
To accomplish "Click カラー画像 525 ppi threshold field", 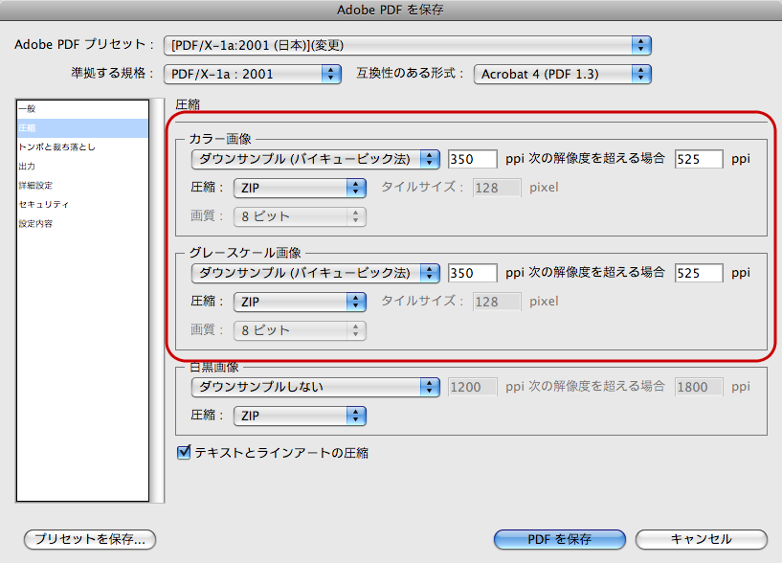I will [x=699, y=159].
